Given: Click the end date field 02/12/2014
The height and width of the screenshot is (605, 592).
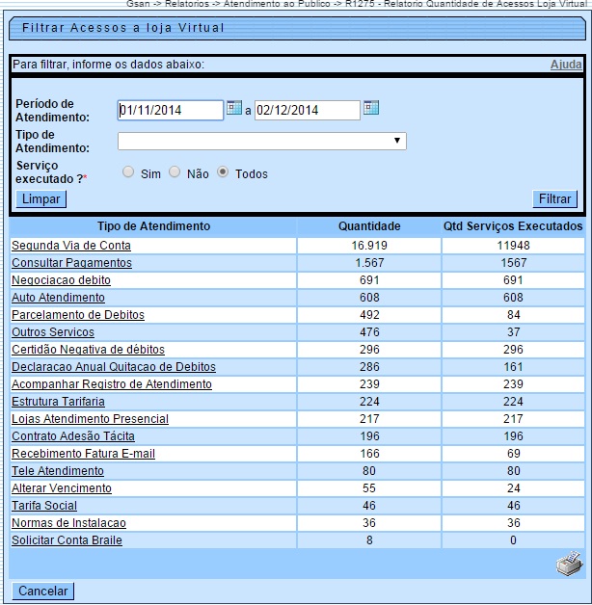Looking at the screenshot, I should [x=307, y=110].
